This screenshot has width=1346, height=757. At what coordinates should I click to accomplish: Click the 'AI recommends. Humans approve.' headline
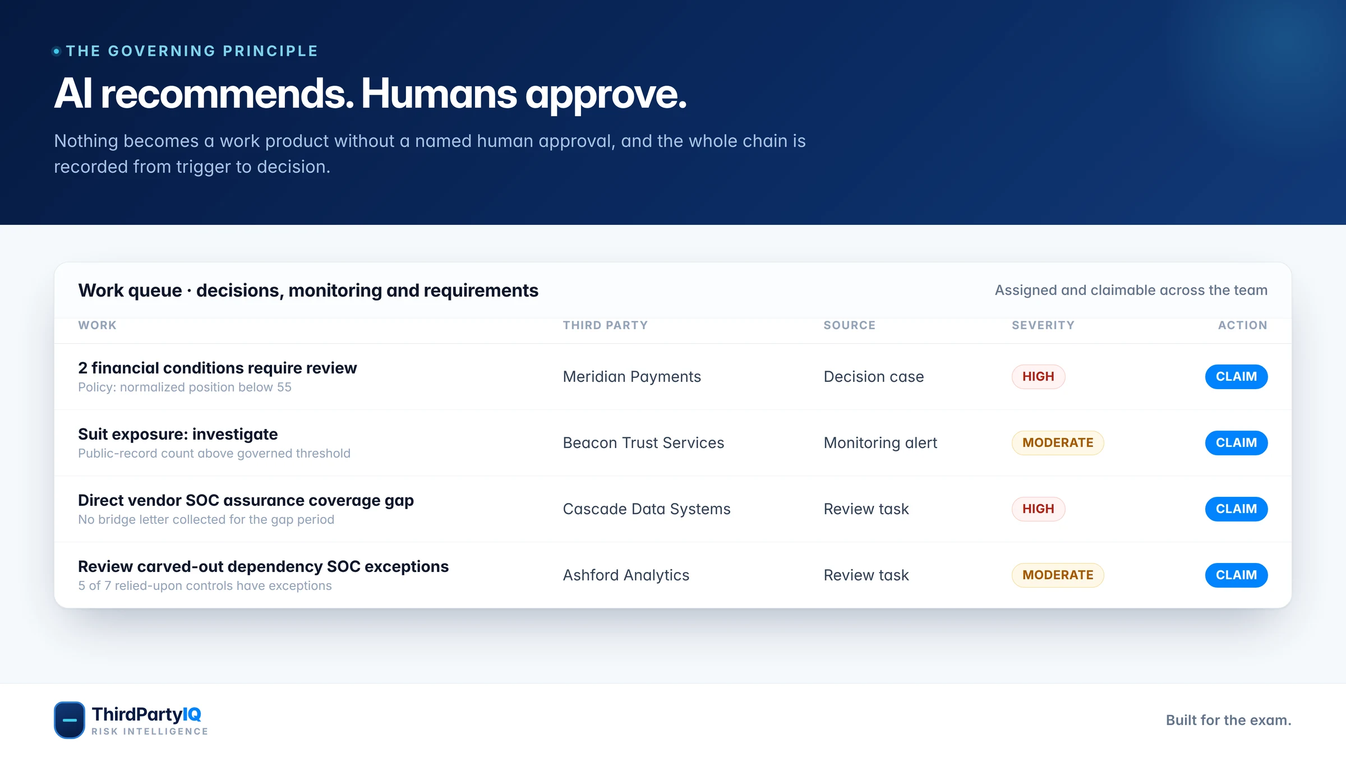coord(370,94)
